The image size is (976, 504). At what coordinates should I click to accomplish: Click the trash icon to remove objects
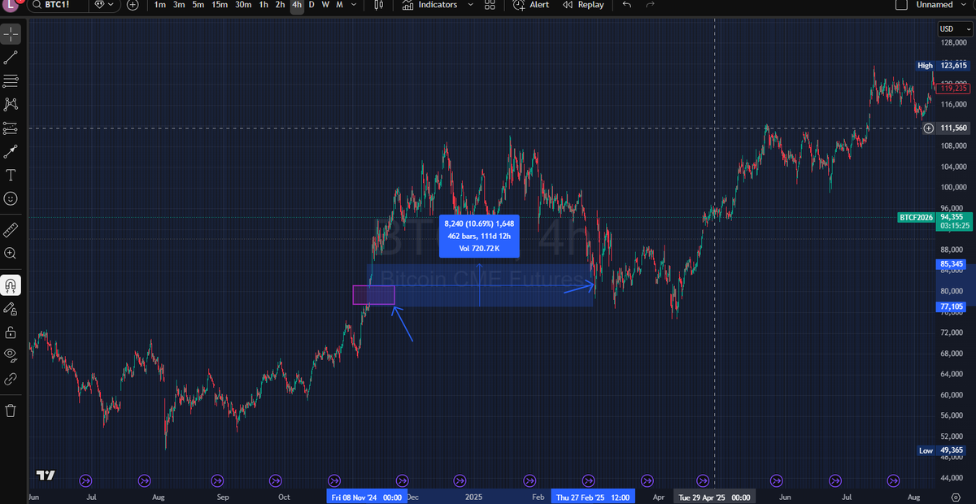tap(11, 411)
